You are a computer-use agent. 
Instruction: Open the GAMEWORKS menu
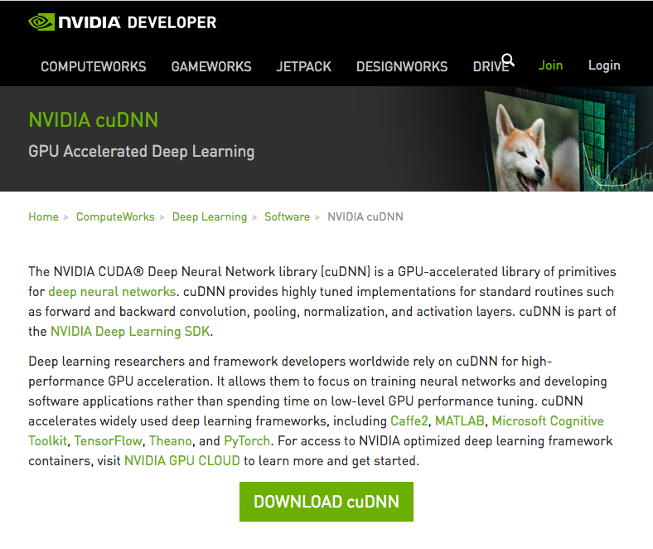[x=211, y=66]
